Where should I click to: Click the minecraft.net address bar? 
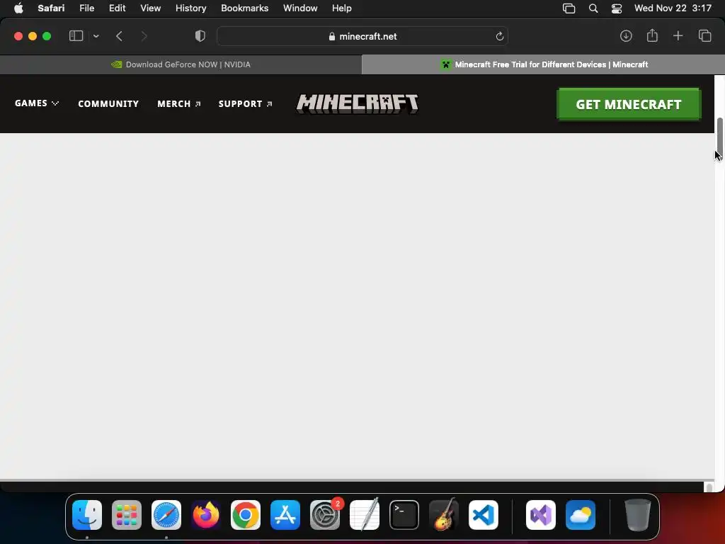362,36
